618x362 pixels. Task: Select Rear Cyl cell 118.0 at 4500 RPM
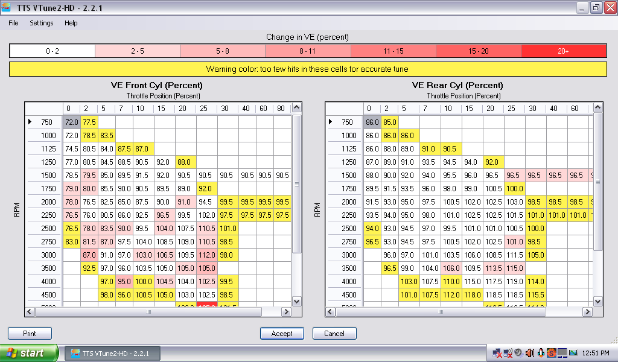[x=472, y=294]
